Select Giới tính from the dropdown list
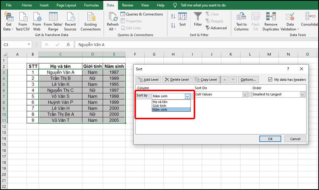 [x=159, y=106]
